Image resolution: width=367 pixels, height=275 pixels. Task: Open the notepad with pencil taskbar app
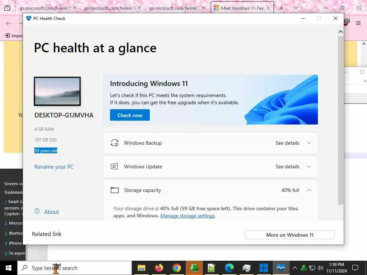tap(211, 268)
